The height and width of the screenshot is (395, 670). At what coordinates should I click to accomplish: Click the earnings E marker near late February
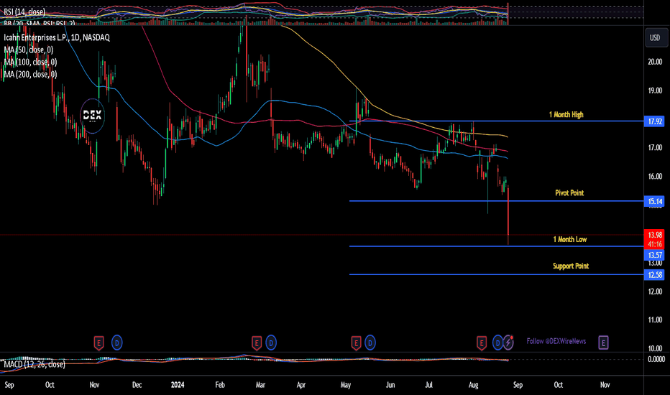(x=257, y=343)
